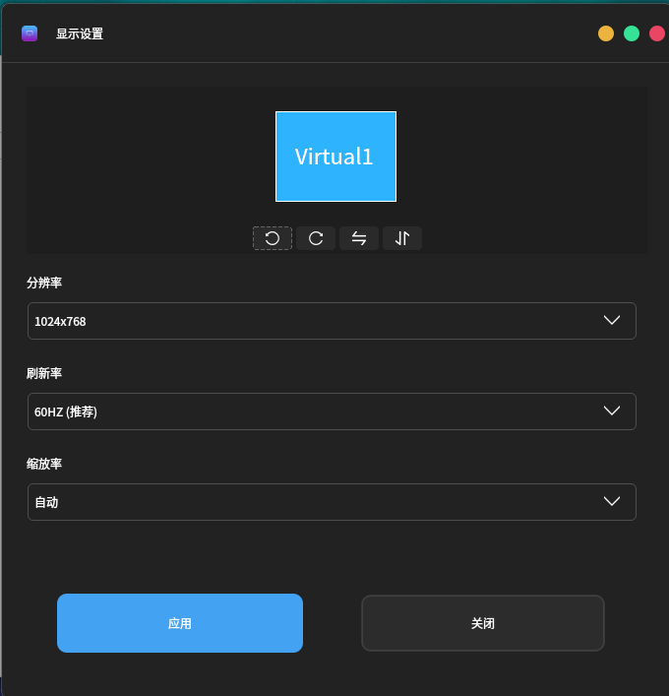This screenshot has height=696, width=669.
Task: Click the rotate counterclockwise icon
Action: tap(273, 238)
